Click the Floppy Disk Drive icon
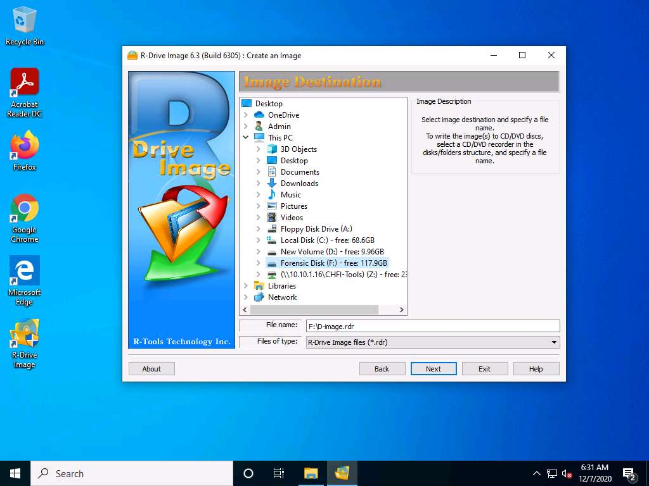649x486 pixels. [272, 228]
